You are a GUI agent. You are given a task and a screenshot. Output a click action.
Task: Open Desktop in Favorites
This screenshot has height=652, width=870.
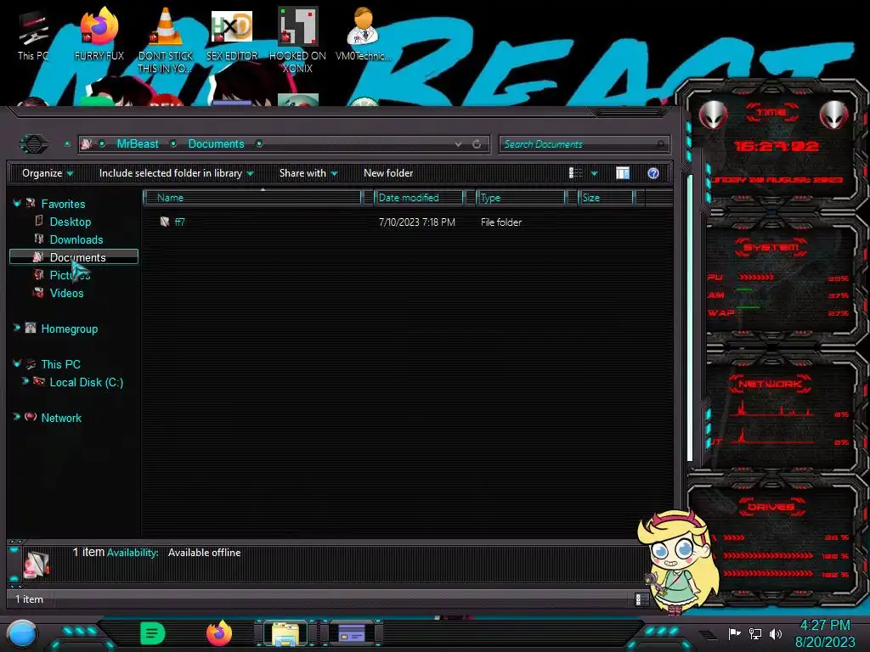[71, 222]
